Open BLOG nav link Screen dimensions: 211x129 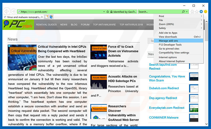click(74, 25)
